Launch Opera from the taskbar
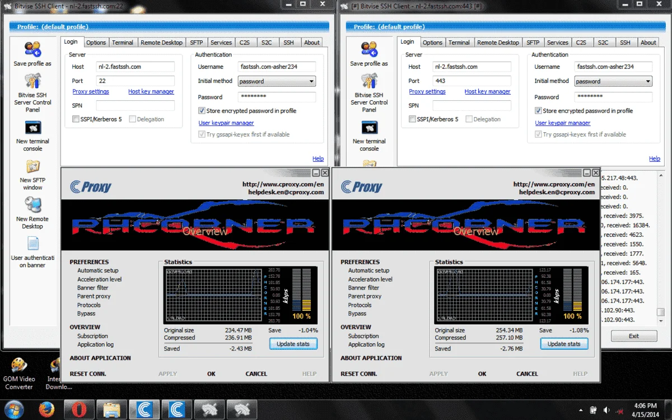This screenshot has width=672, height=420. coord(79,409)
